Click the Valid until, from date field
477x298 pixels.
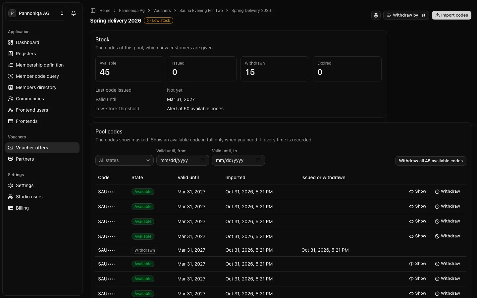[x=183, y=160]
